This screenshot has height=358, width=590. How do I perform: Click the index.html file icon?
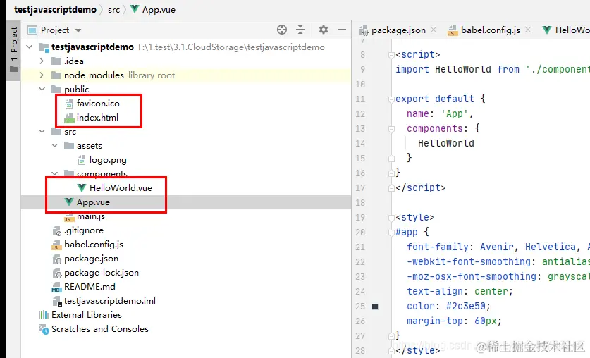pyautogui.click(x=69, y=118)
